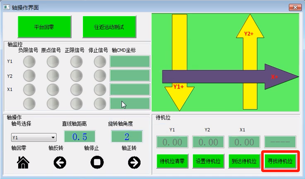Image resolution: width=305 pixels, height=179 pixels.
Task: Click the clear standby position (待机位清零) button
Action: (x=172, y=162)
